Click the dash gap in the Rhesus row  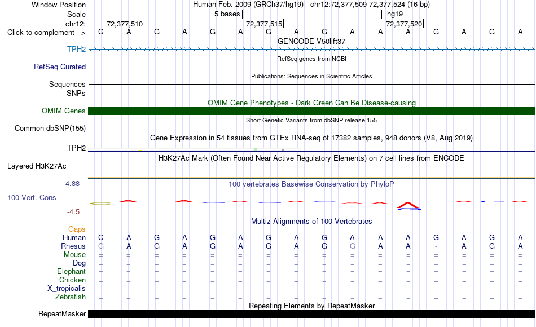(x=436, y=247)
